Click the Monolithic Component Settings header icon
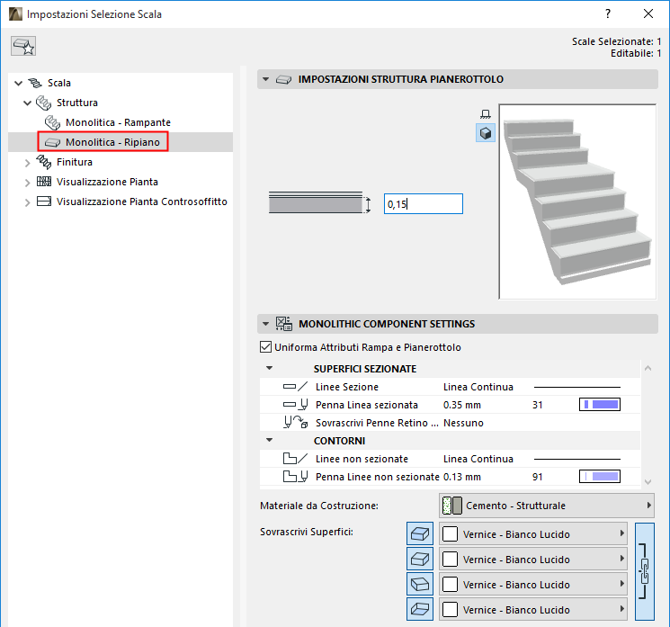Viewport: 670px width, 627px height. 283,324
